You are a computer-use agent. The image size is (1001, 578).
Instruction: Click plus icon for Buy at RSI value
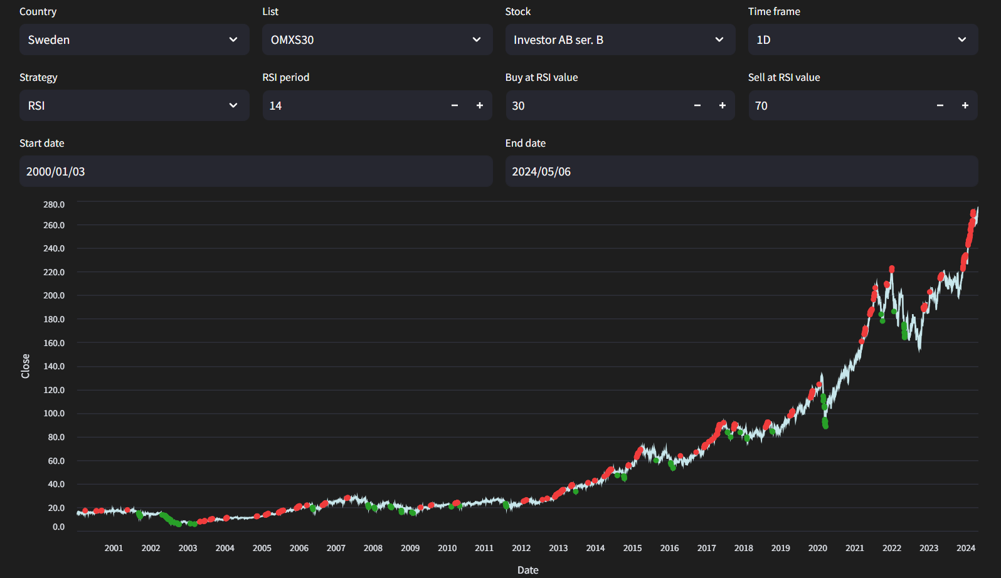[723, 105]
